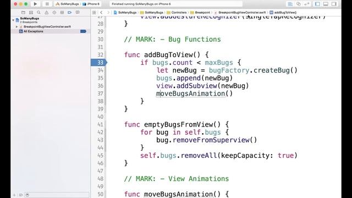
Task: Open the Find navigator magnifier icon
Action: point(38,12)
